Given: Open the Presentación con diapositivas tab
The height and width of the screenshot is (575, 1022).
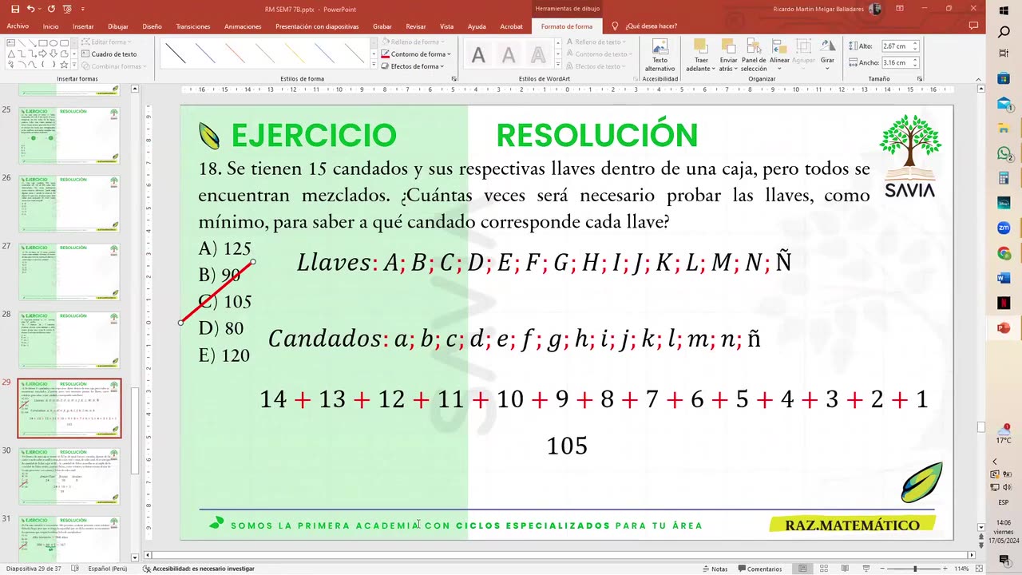Looking at the screenshot, I should tap(317, 26).
